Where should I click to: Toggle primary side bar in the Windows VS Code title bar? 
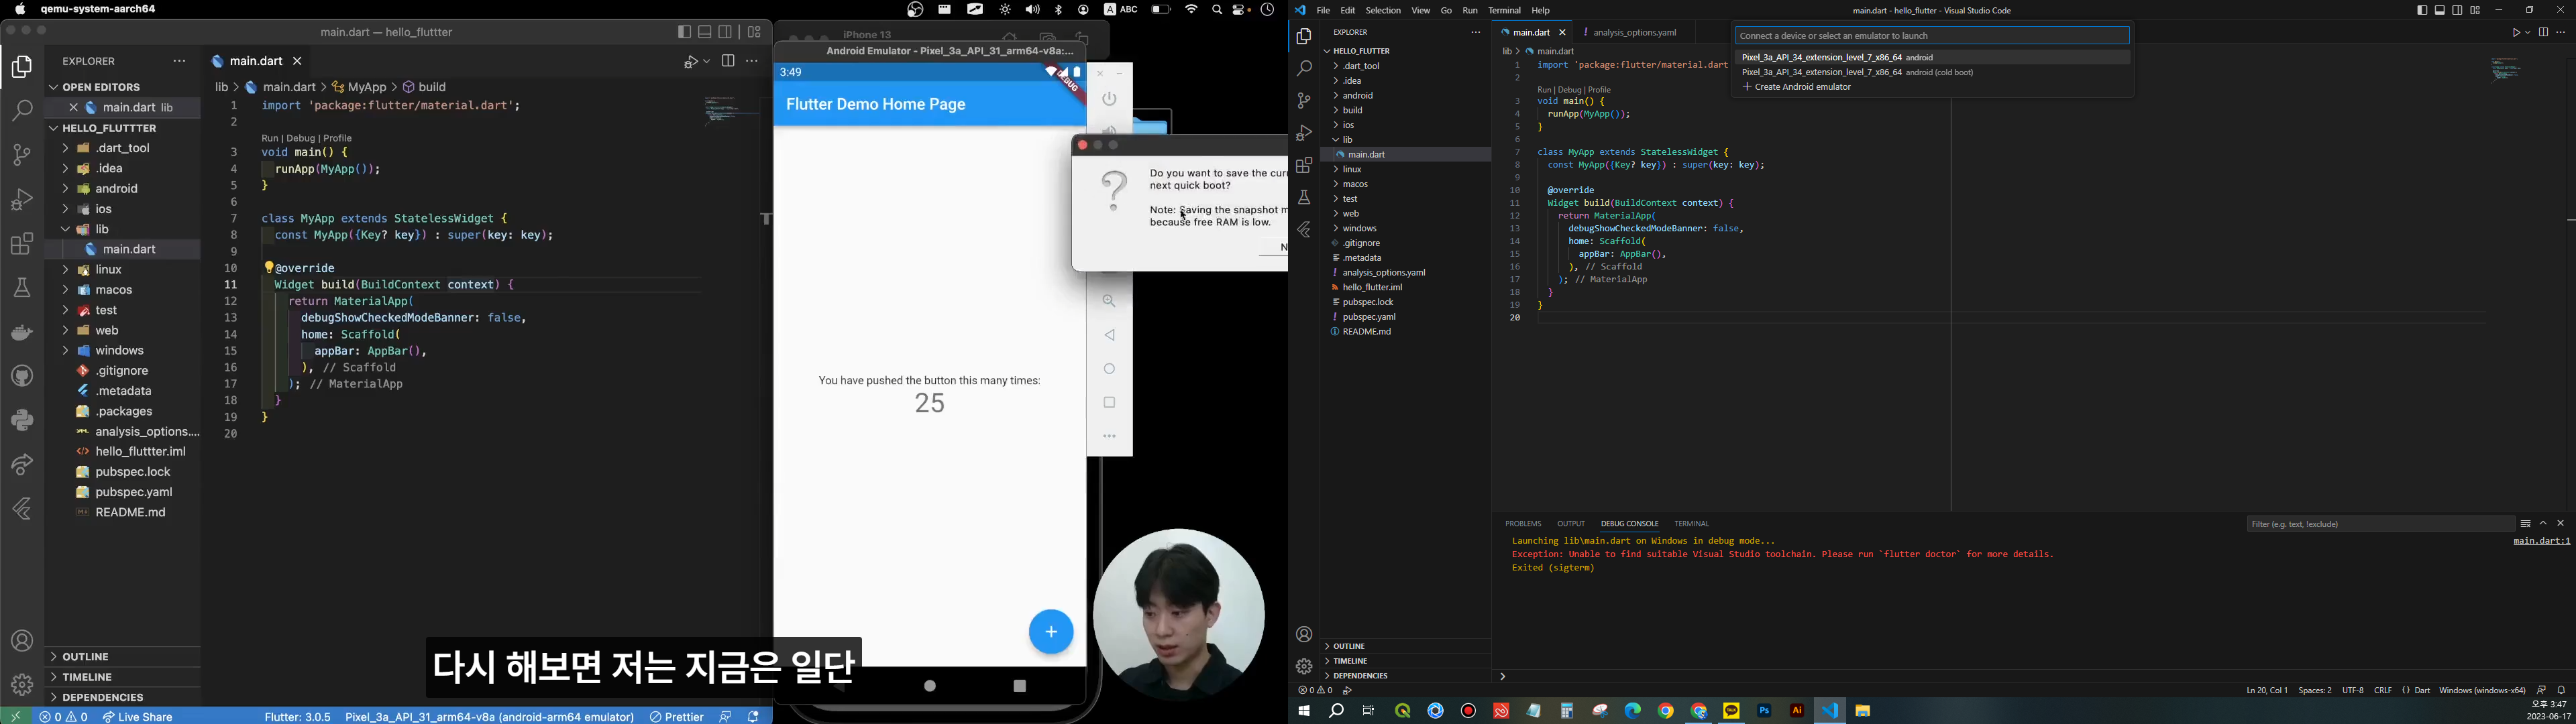[2422, 11]
